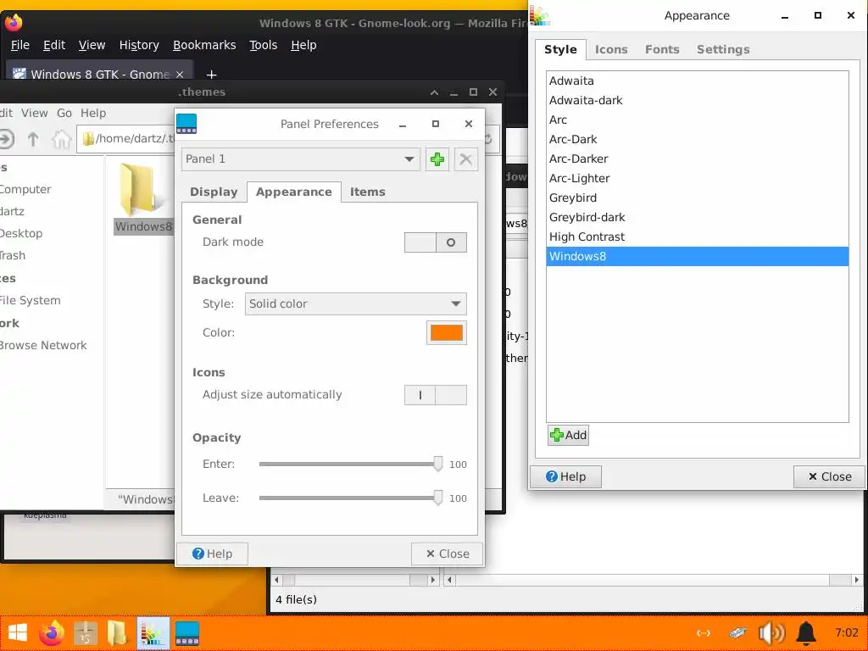This screenshot has width=868, height=651.
Task: Click the Enter opacity slider
Action: tap(351, 465)
